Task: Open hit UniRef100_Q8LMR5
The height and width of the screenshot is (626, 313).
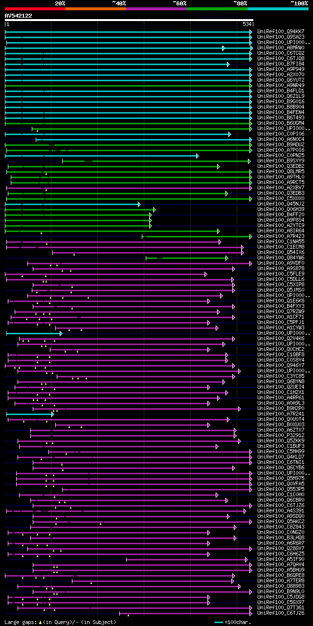Action: (x=282, y=171)
